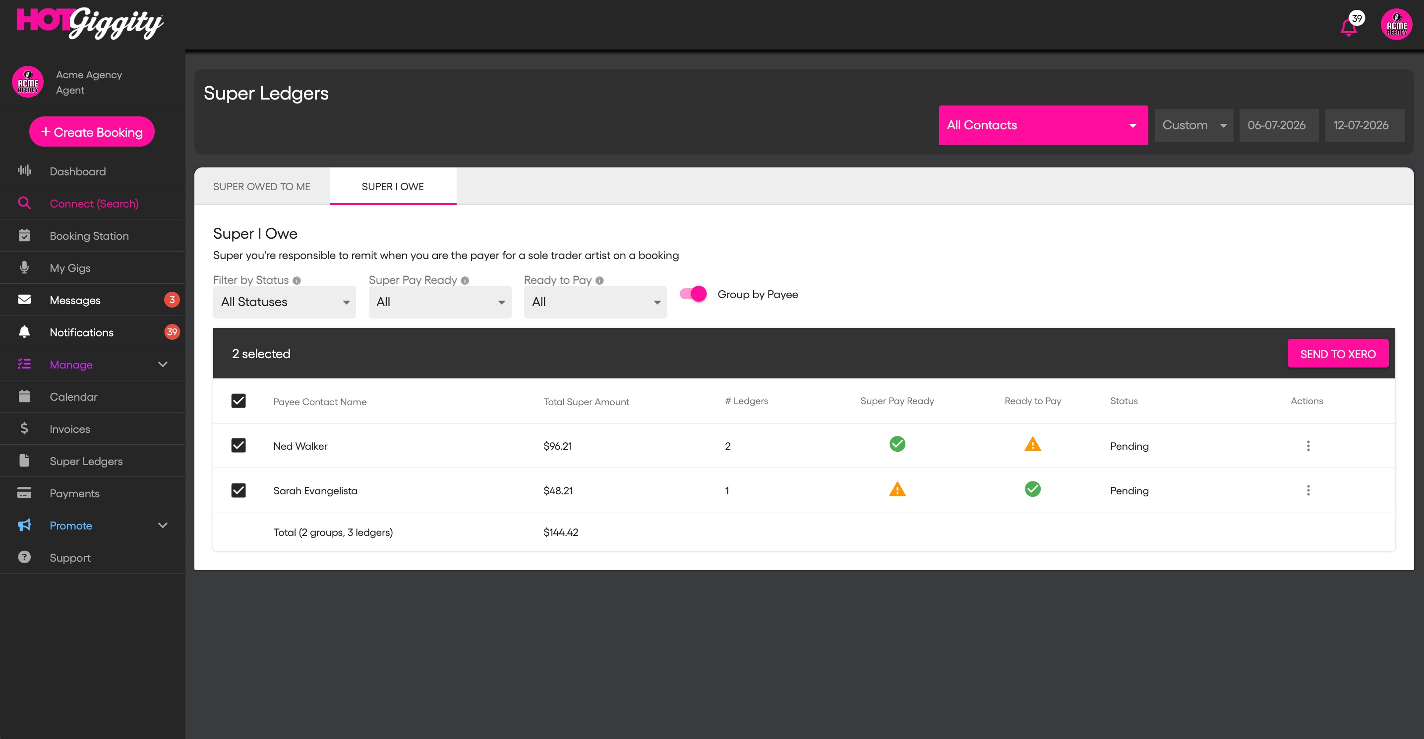Click Ned Walker's Ready to Pay warning icon
Viewport: 1424px width, 739px height.
(x=1032, y=444)
